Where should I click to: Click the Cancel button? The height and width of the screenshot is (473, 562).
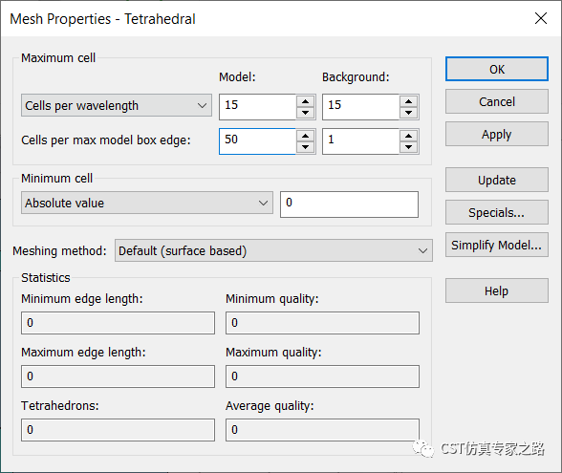[x=497, y=101]
